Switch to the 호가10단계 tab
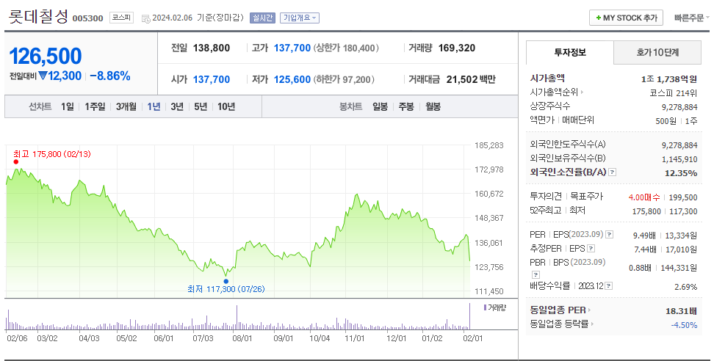The image size is (714, 361). tap(657, 52)
